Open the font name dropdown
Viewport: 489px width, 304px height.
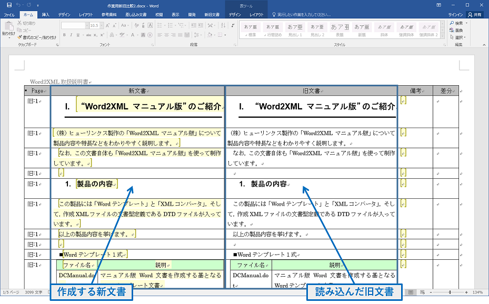(x=87, y=26)
